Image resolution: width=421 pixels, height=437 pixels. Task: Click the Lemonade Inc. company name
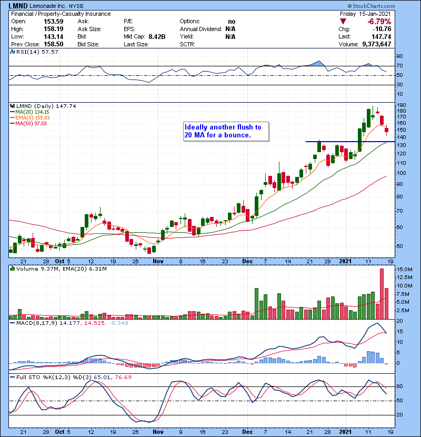tap(49, 6)
